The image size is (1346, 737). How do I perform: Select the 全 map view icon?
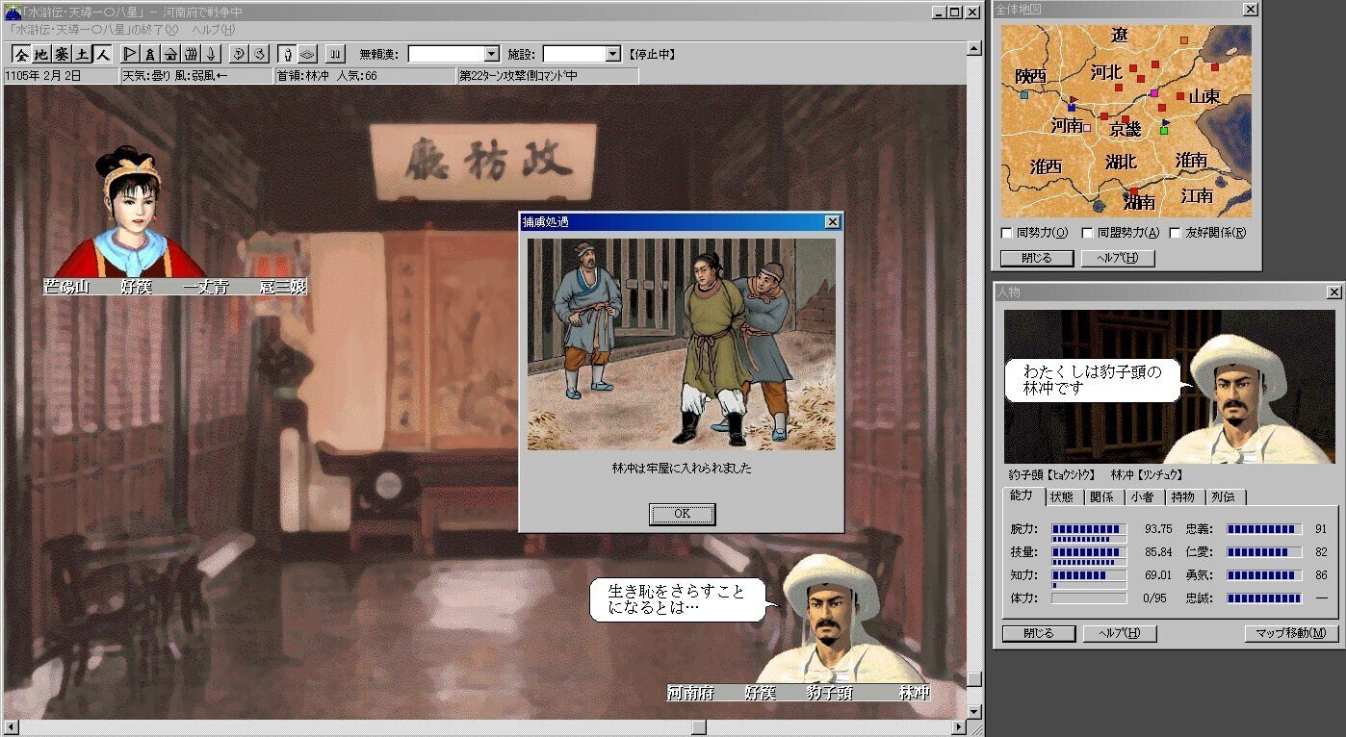(x=24, y=55)
